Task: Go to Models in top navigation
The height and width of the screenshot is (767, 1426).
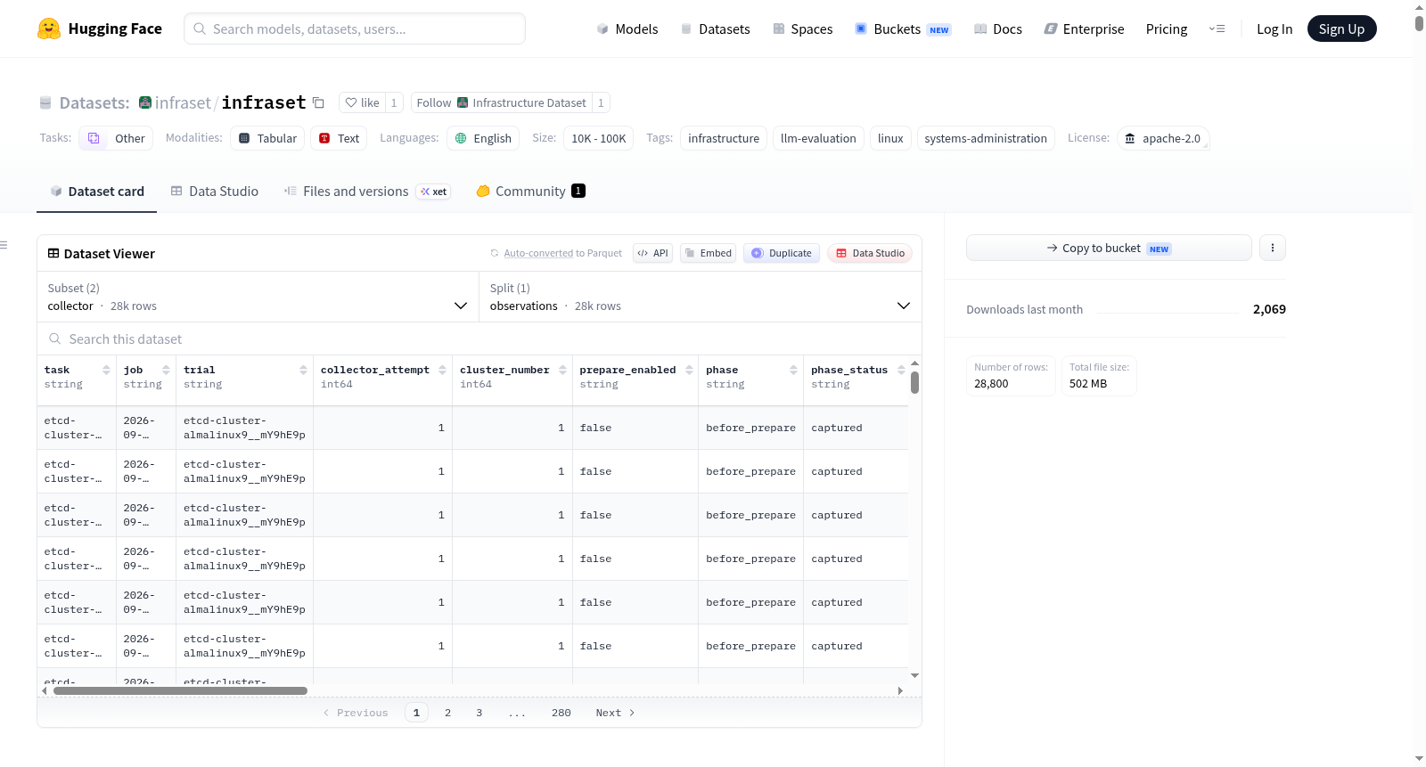Action: pyautogui.click(x=627, y=29)
